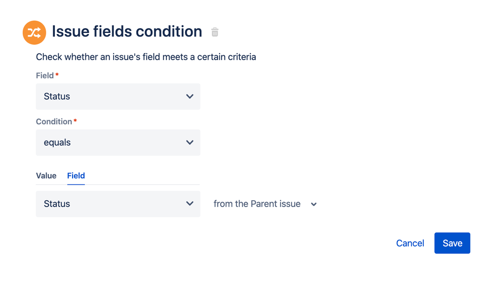Open the Field dropdown showing Status
Viewport: 493px width, 283px height.
pyautogui.click(x=118, y=97)
